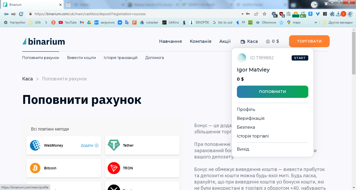
Task: Choose the TRON payment method
Action: click(x=142, y=168)
